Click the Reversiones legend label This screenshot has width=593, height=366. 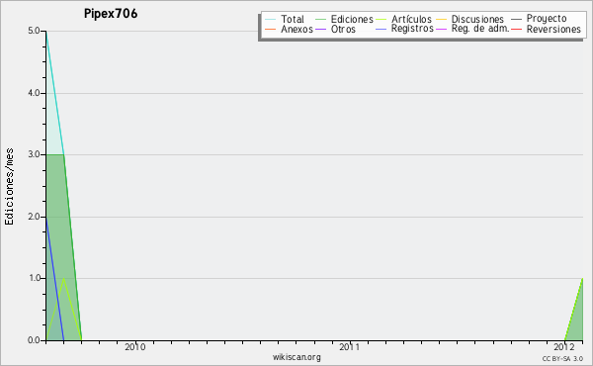coord(553,29)
